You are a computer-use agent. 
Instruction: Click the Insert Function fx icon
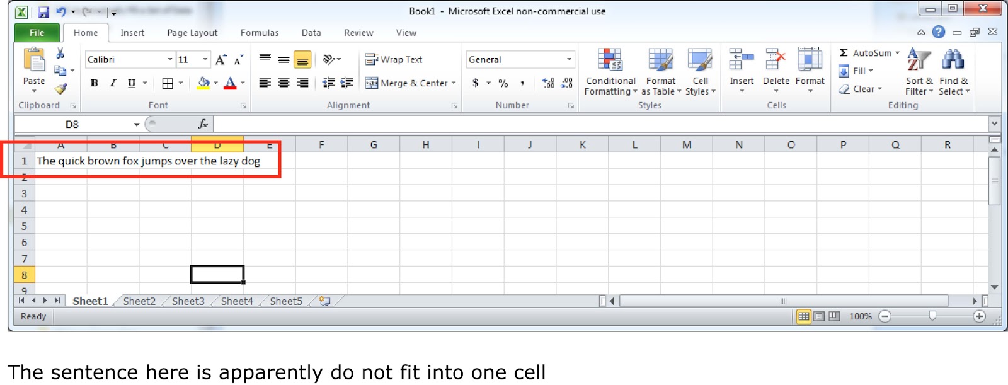click(203, 124)
